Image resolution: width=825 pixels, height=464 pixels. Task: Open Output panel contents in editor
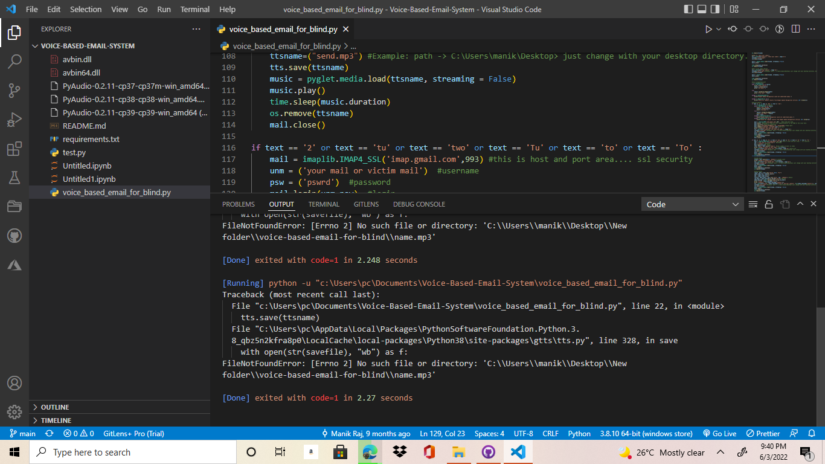click(x=784, y=204)
